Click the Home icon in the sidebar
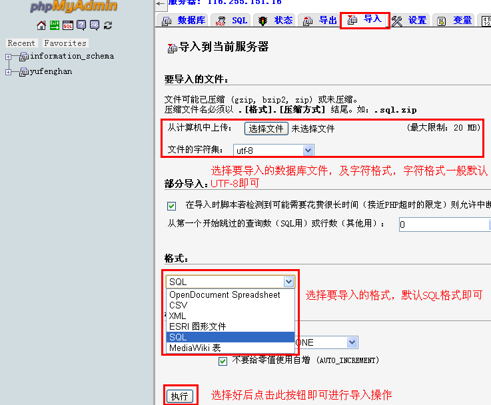This screenshot has width=491, height=405. [41, 25]
